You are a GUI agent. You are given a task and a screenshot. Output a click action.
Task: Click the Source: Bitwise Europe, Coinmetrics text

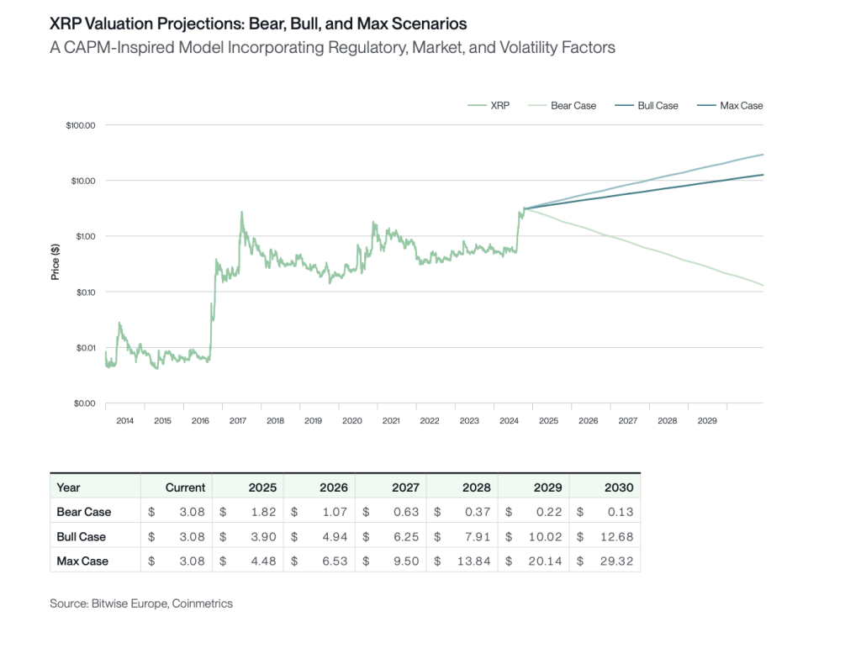point(141,603)
